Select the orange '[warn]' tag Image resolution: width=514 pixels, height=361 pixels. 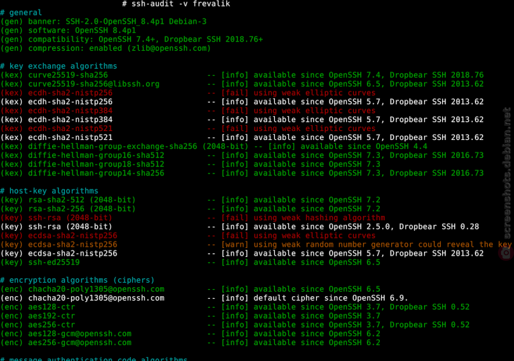click(x=235, y=245)
